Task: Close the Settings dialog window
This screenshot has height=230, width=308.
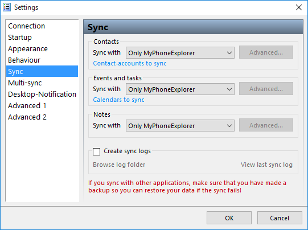Action: pyautogui.click(x=299, y=7)
